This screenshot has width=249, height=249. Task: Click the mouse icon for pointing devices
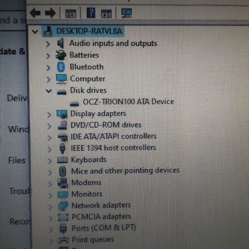pos(63,171)
